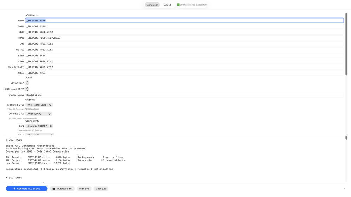Edit the NVMe path field
This screenshot has height=197, width=351.
(184, 61)
